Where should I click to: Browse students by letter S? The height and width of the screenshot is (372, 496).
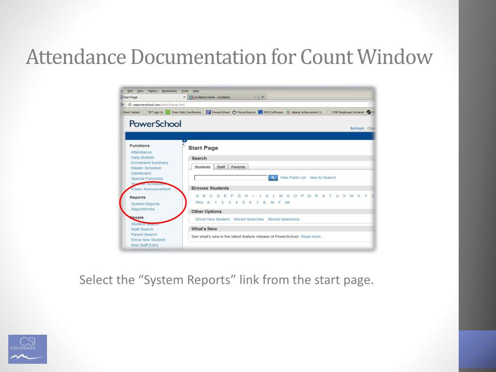click(323, 196)
